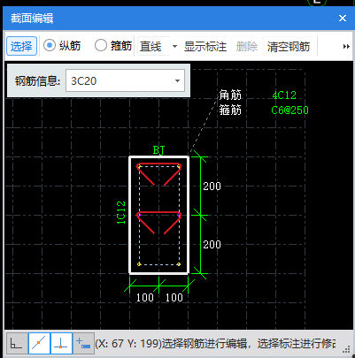Select the top red stirrup bar
Image resolution: width=355 pixels, height=358 pixels.
158,164
